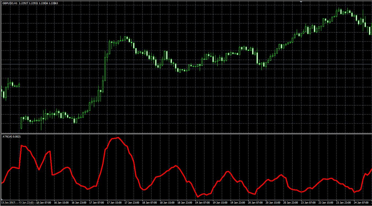Click the 17 Jan 07:00 time label
The height and width of the screenshot is (206, 372).
[x=97, y=203]
